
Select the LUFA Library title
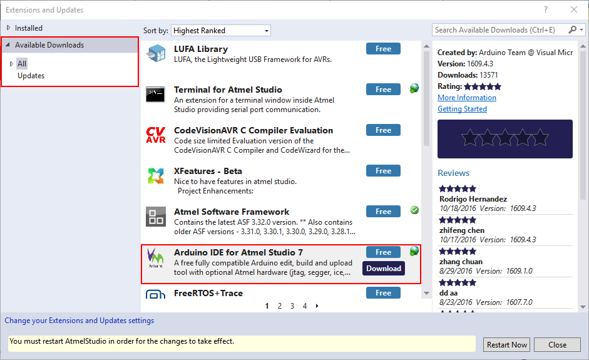pyautogui.click(x=201, y=49)
